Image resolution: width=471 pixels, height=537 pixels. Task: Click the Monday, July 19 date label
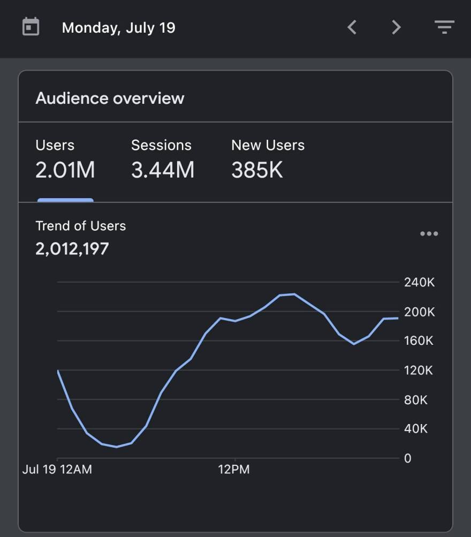118,28
